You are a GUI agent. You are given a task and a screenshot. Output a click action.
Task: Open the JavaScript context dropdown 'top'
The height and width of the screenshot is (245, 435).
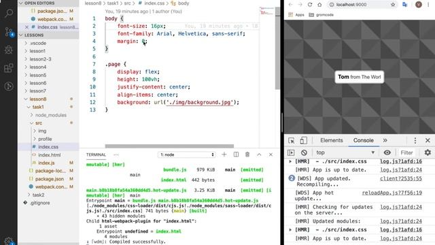[345, 152]
